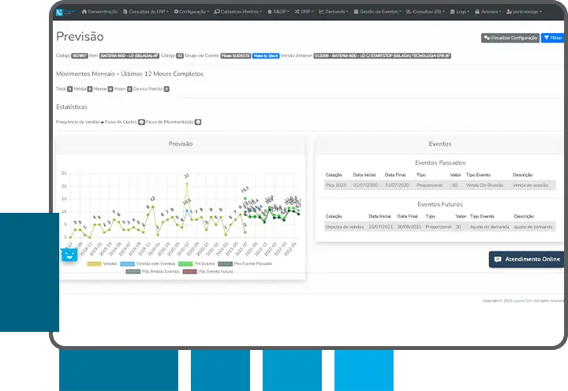The width and height of the screenshot is (568, 391).
Task: Click the star icon beside S&OP
Action: 271,12
